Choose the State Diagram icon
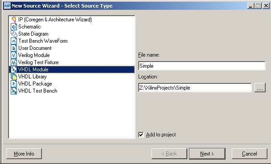 point(14,34)
